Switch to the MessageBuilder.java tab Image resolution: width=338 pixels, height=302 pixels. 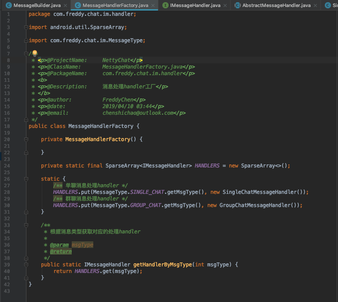37,5
